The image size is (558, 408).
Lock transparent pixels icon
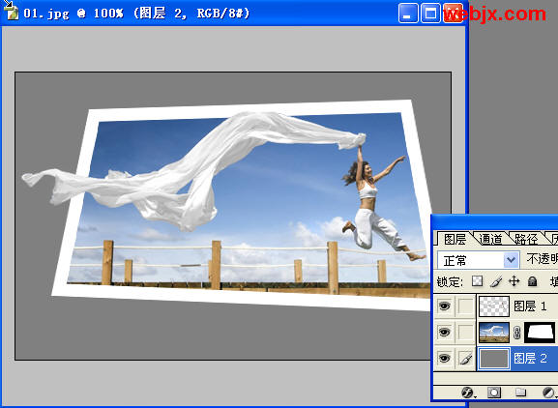[x=477, y=281]
